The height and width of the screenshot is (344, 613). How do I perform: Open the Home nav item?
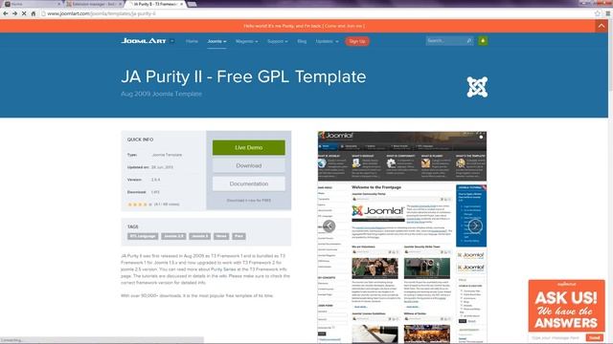pos(192,41)
